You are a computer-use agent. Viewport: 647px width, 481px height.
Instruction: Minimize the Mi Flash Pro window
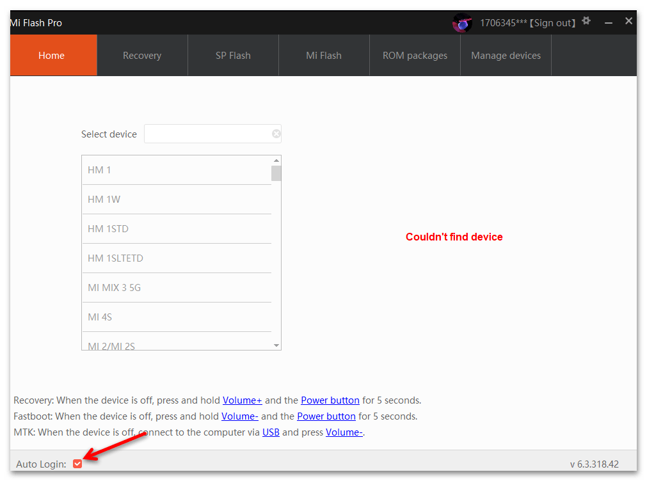point(608,22)
